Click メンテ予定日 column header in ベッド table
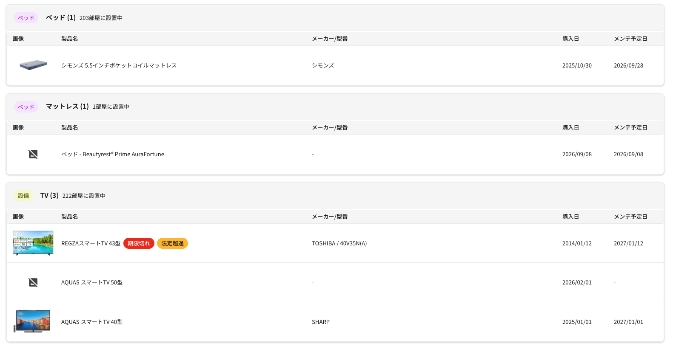 tap(630, 39)
